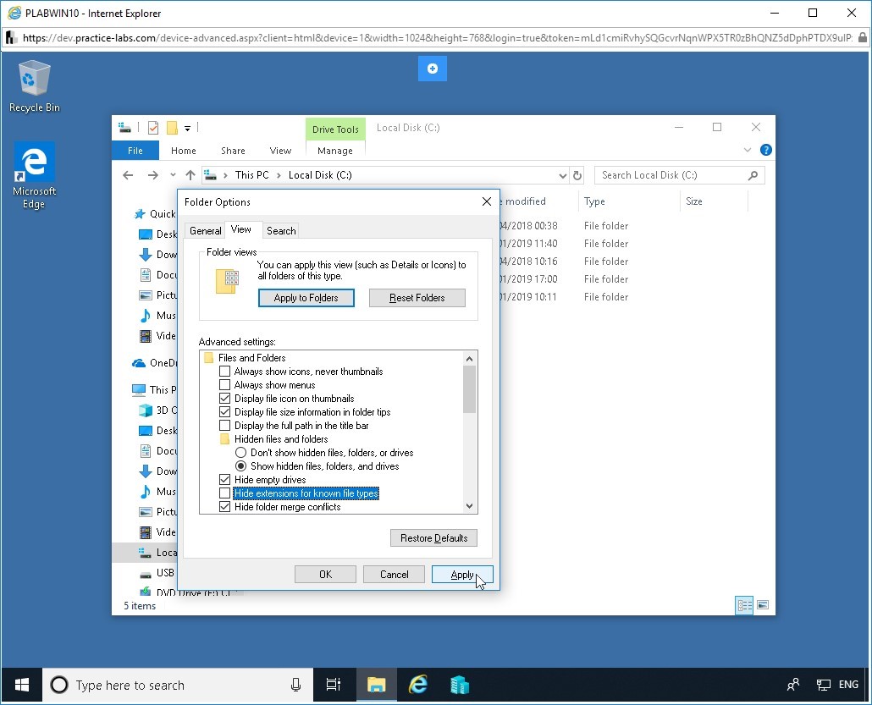Switch to the General tab in Folder Options

tap(205, 231)
